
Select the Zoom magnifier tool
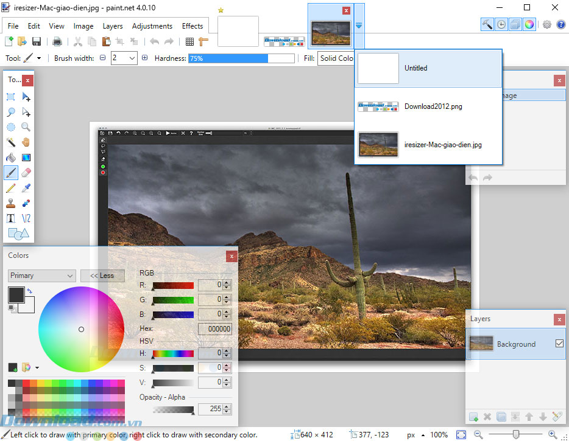click(x=26, y=127)
